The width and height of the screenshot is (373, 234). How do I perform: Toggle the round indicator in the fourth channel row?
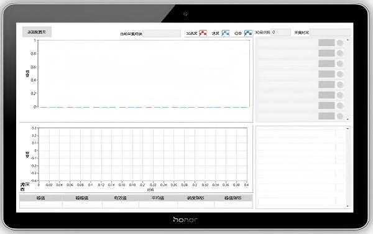point(340,74)
